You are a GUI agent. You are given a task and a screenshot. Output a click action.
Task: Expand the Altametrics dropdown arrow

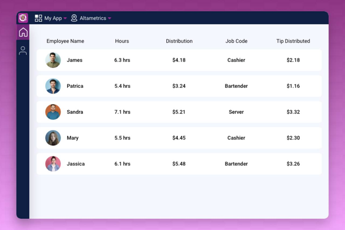click(x=110, y=18)
